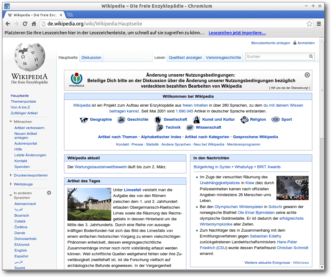
Task: Open the English language link
Action: (21, 250)
